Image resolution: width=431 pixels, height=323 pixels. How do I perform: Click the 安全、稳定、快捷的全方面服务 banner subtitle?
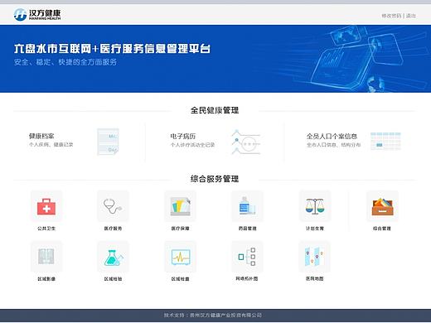65,62
